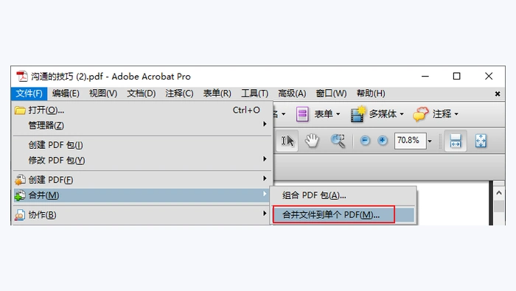This screenshot has height=291, width=516.
Task: Expand the 多媒体 toolbar dropdown arrow
Action: (402, 114)
